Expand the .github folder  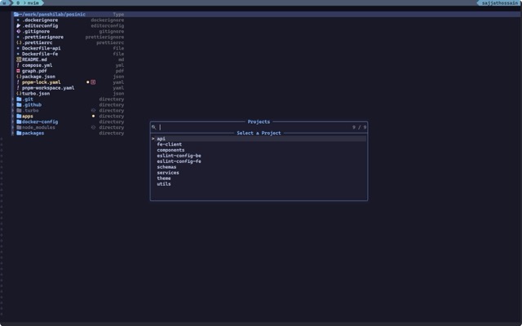click(32, 105)
